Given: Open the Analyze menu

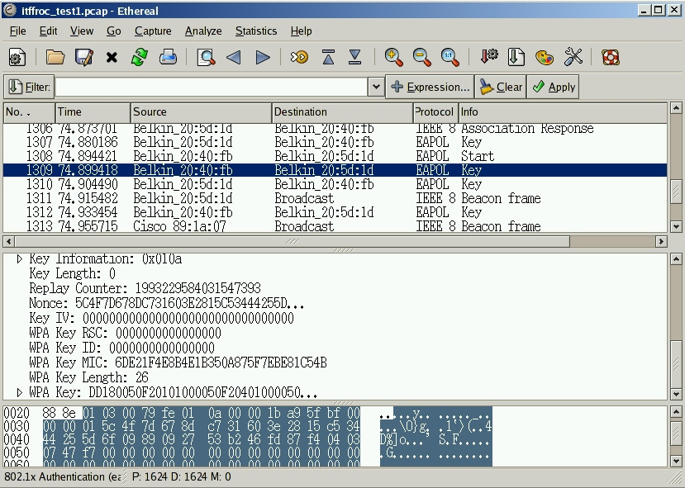Looking at the screenshot, I should [x=203, y=31].
